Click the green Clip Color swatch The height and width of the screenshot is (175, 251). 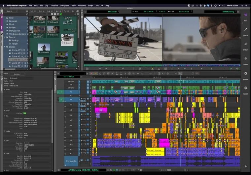24,114
